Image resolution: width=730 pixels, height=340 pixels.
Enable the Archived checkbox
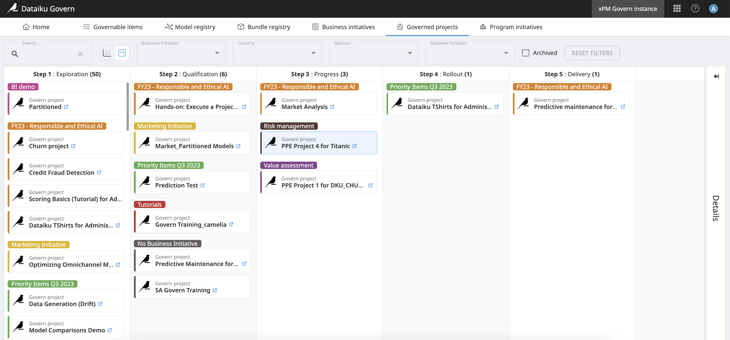pos(526,53)
